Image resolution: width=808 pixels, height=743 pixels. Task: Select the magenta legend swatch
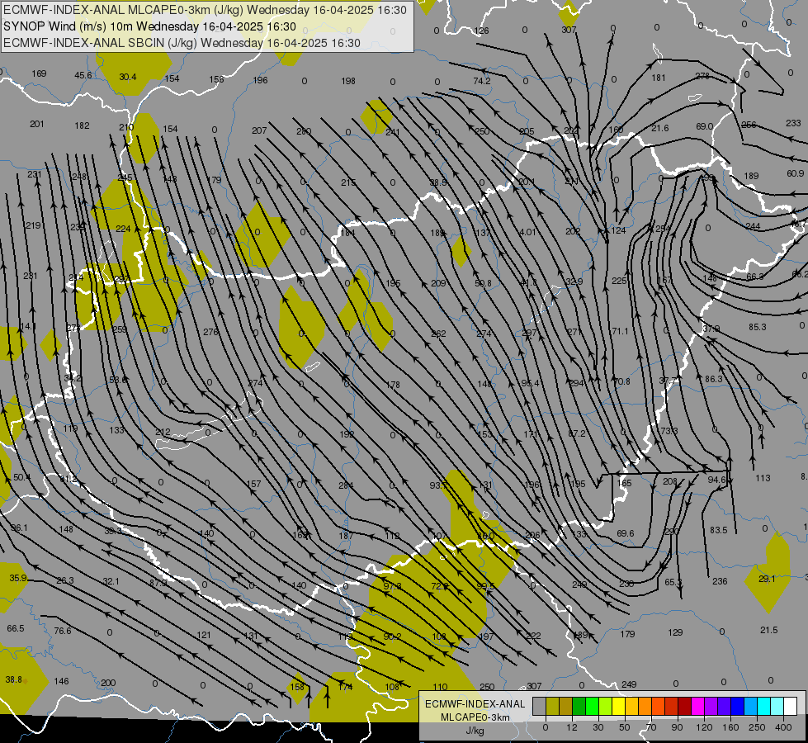click(x=697, y=706)
